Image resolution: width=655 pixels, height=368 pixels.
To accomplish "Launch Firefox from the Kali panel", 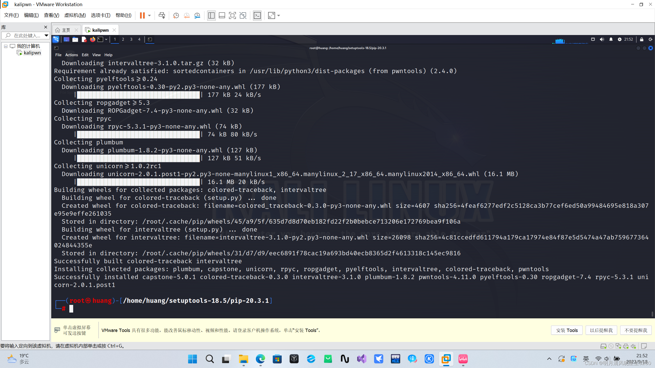I will 92,39.
